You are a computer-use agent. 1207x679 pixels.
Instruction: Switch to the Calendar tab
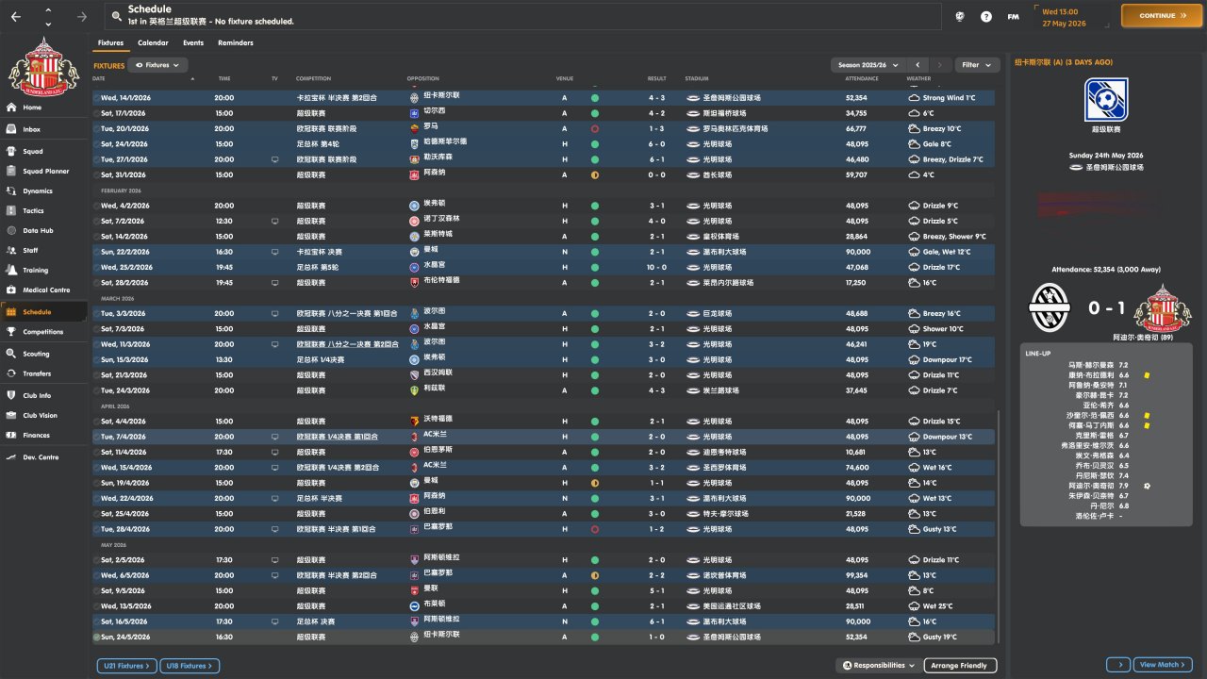point(153,42)
